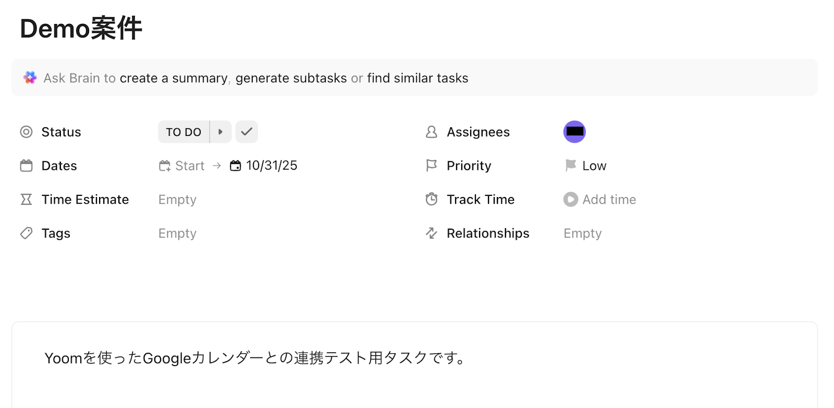Viewport: 834px width, 408px height.
Task: Click the ClickUp Brain sparkle icon
Action: tap(30, 78)
